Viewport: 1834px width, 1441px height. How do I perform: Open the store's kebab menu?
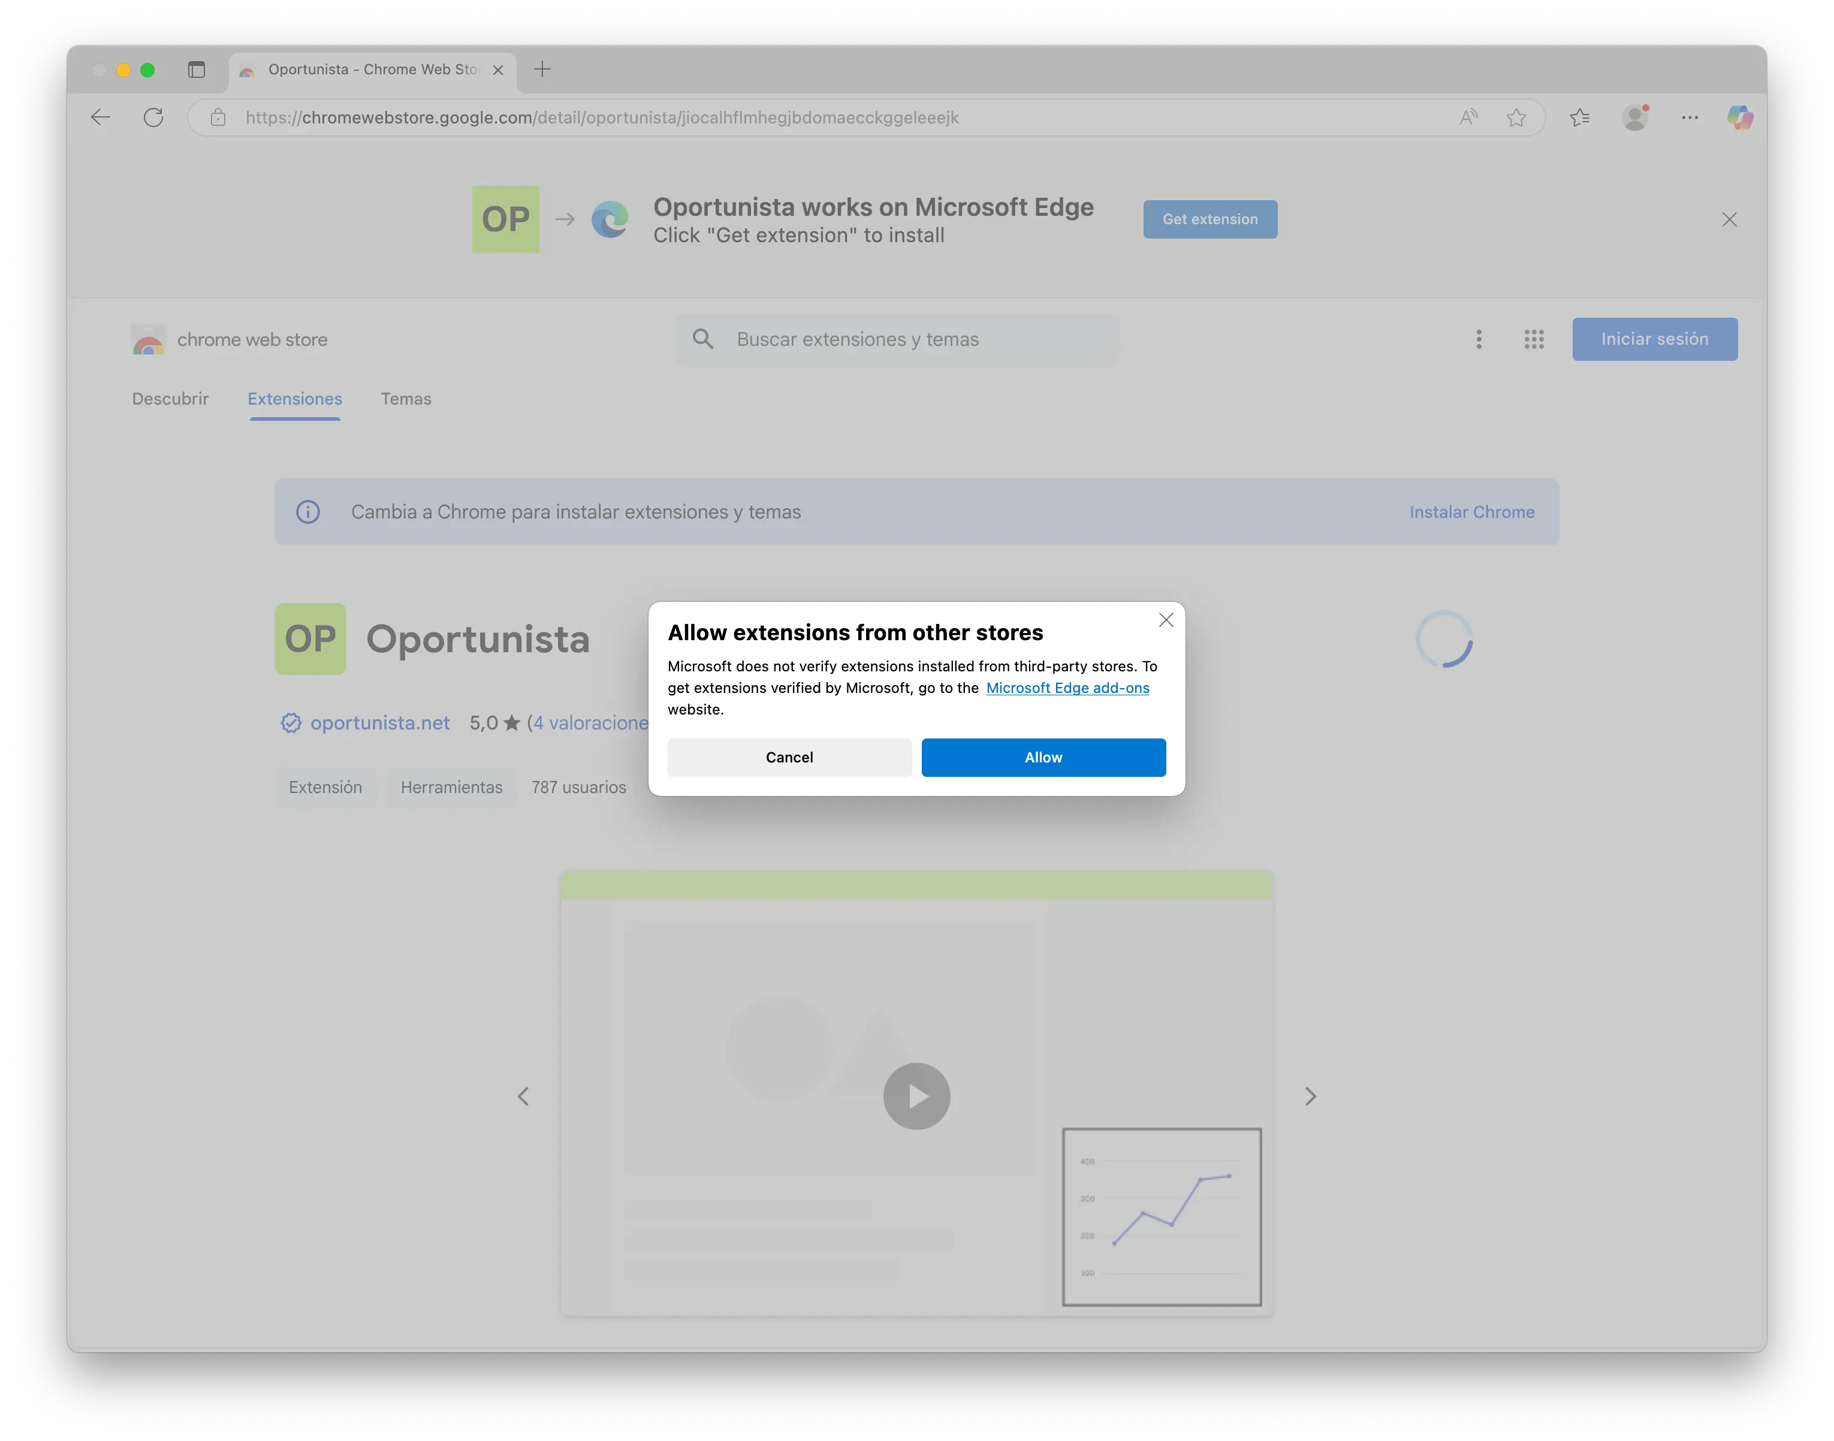point(1479,339)
